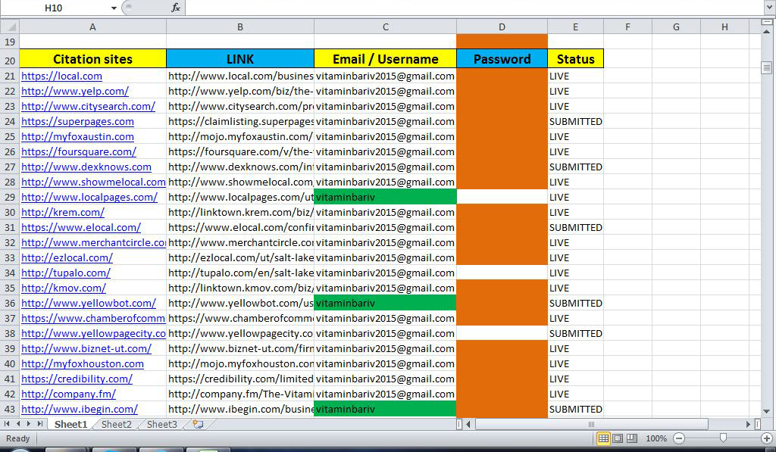Select SUBMITTED status in row 24
Viewport: 776px width, 452px height.
pos(576,121)
